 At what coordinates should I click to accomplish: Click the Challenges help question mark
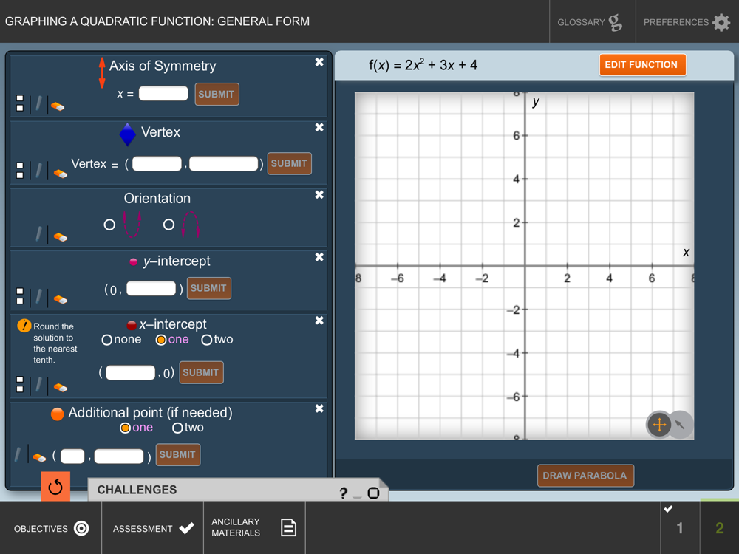343,493
